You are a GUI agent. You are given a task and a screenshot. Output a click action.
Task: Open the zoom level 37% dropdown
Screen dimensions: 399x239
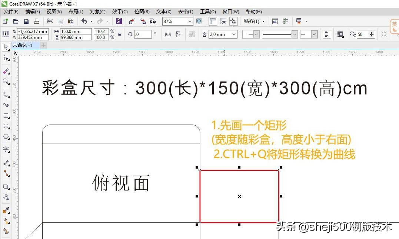(190, 21)
